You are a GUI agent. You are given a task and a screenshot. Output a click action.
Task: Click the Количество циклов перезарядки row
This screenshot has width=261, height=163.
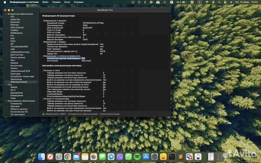pyautogui.click(x=66, y=58)
